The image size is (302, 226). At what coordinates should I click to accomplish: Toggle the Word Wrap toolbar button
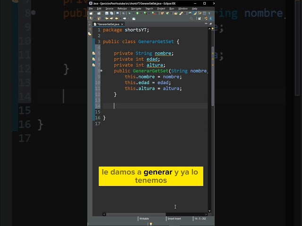(200, 13)
